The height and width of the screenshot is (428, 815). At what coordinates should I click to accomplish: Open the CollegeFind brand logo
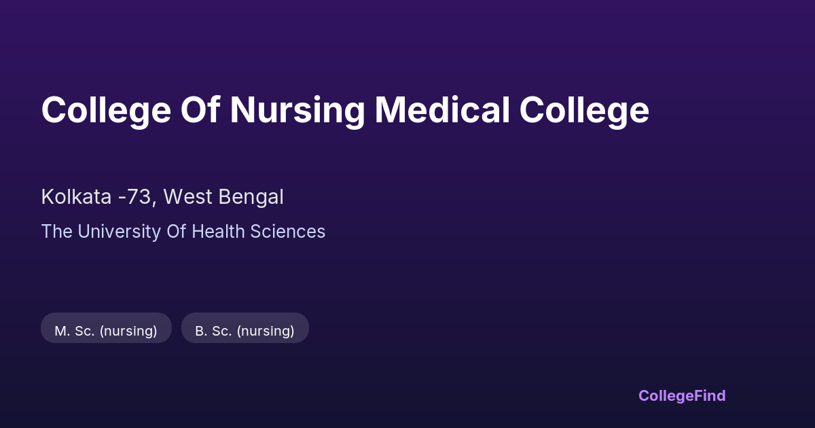pyautogui.click(x=682, y=395)
